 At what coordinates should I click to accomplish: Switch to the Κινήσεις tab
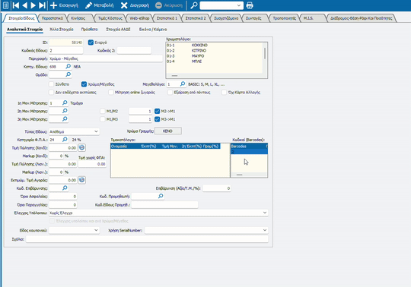(78, 18)
